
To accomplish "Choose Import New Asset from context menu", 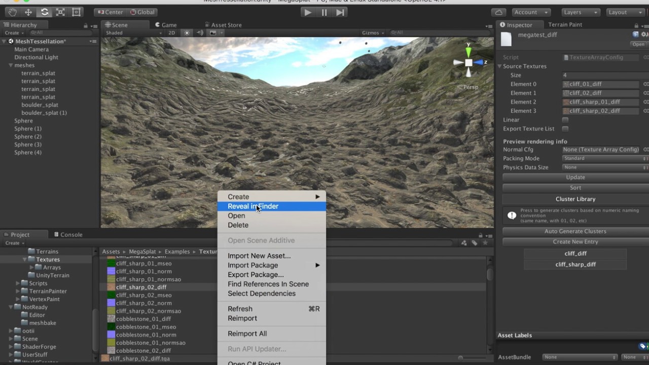I will (x=272, y=256).
